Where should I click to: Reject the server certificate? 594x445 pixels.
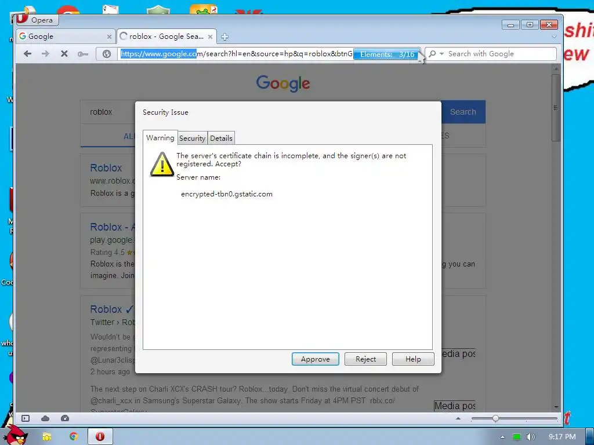pos(365,359)
